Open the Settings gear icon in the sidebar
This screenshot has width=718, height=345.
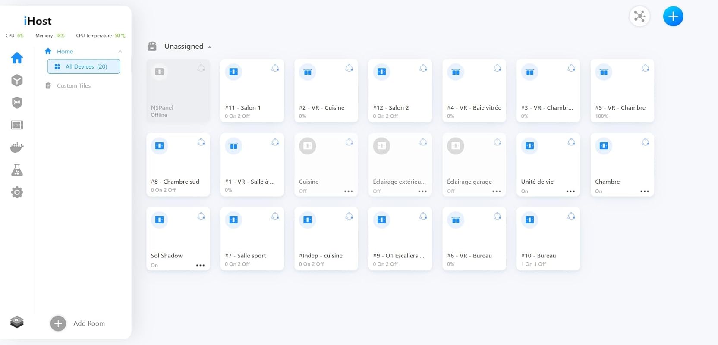[x=17, y=192]
